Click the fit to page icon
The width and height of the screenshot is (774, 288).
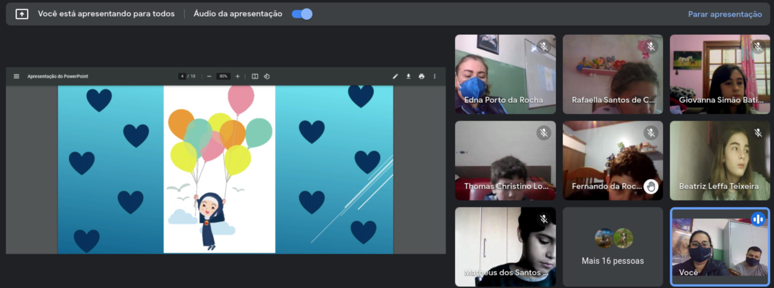255,77
